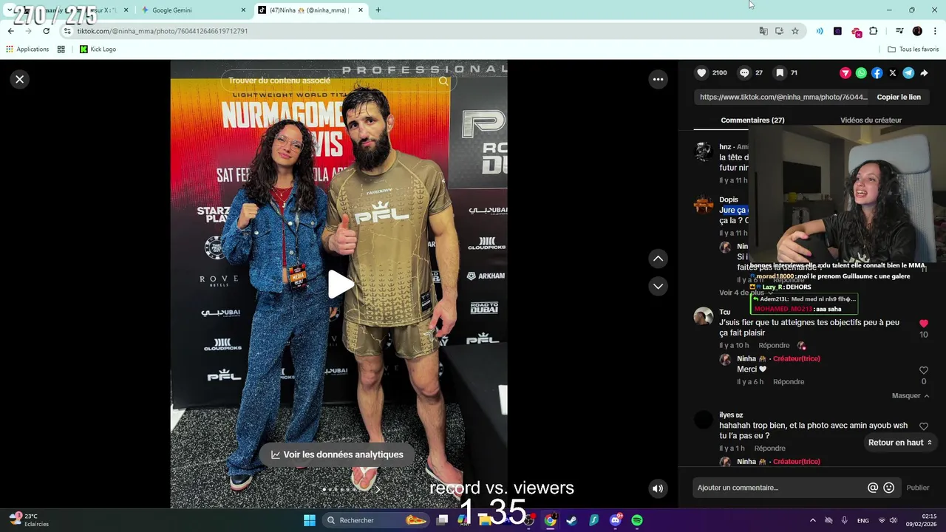Open Windows Start menu
This screenshot has height=532, width=946.
(x=310, y=520)
